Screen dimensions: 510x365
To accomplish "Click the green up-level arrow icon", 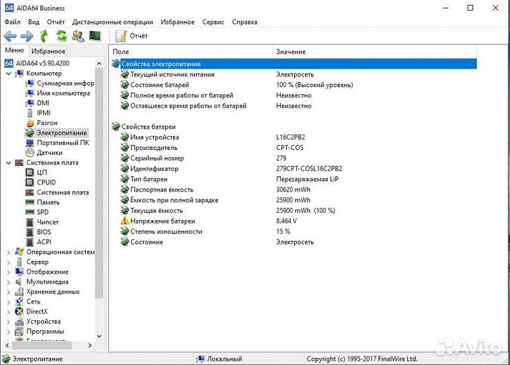I will pos(44,35).
